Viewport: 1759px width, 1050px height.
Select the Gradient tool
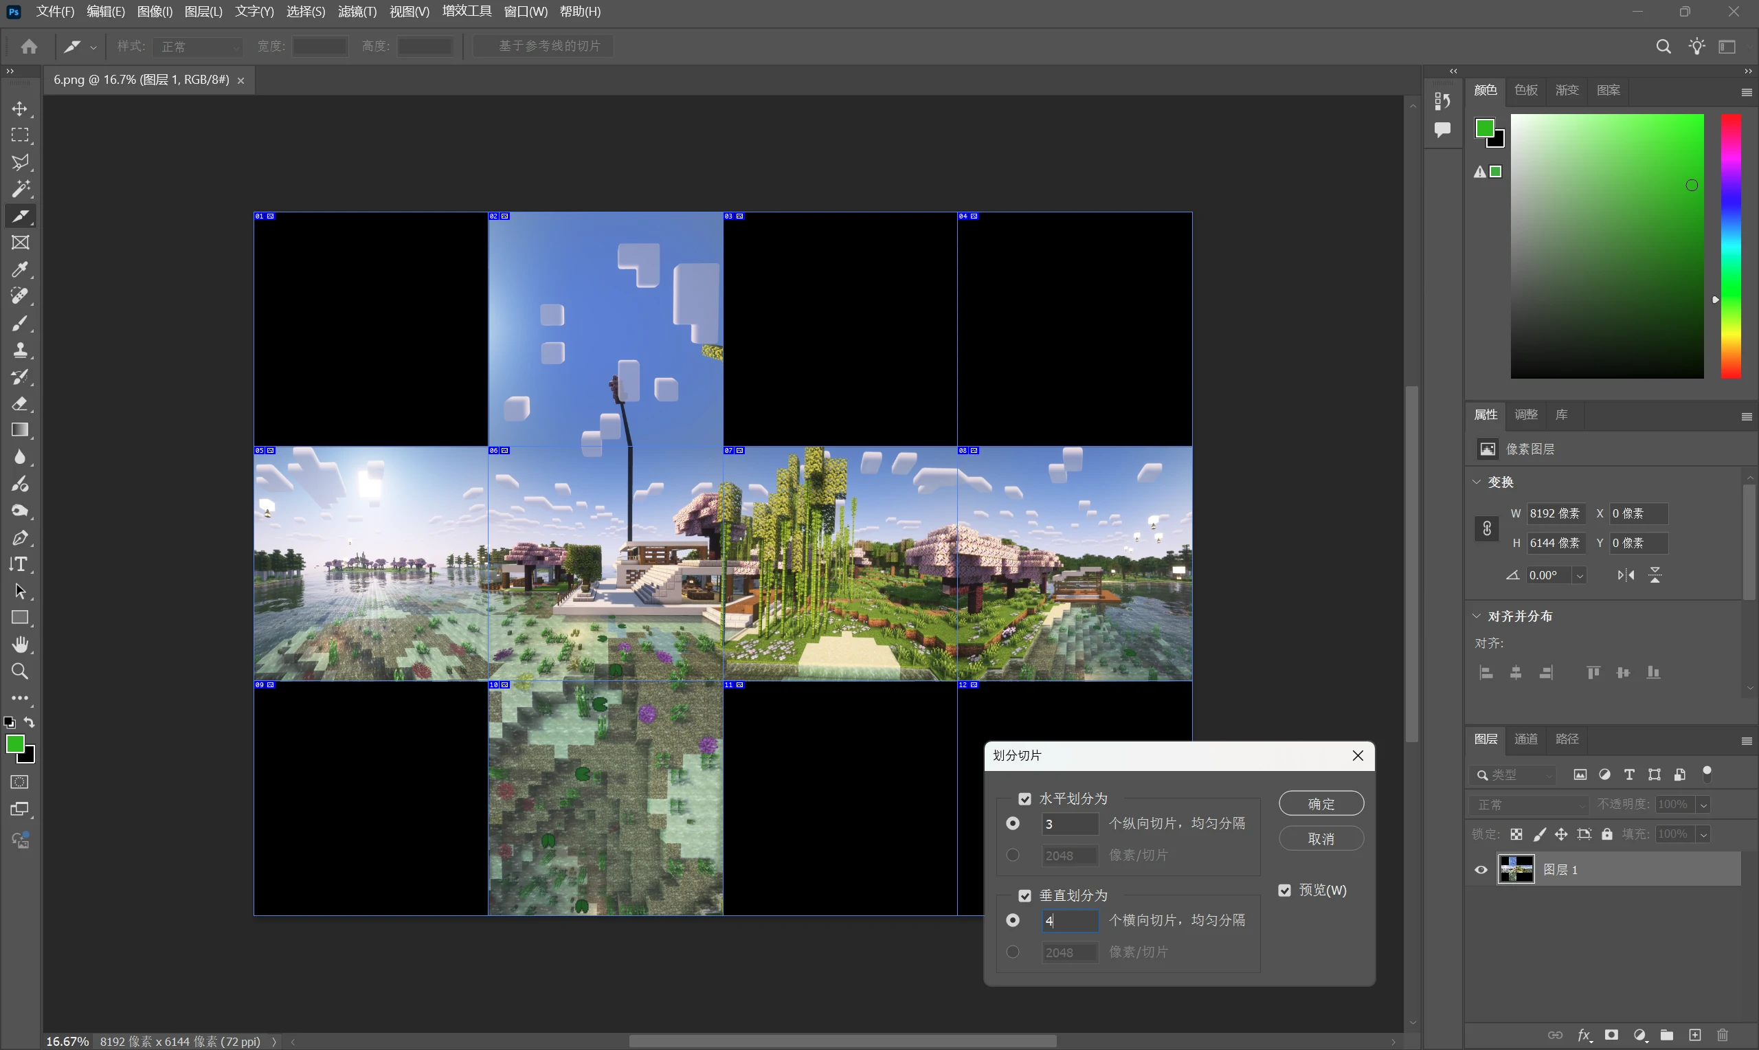[20, 430]
